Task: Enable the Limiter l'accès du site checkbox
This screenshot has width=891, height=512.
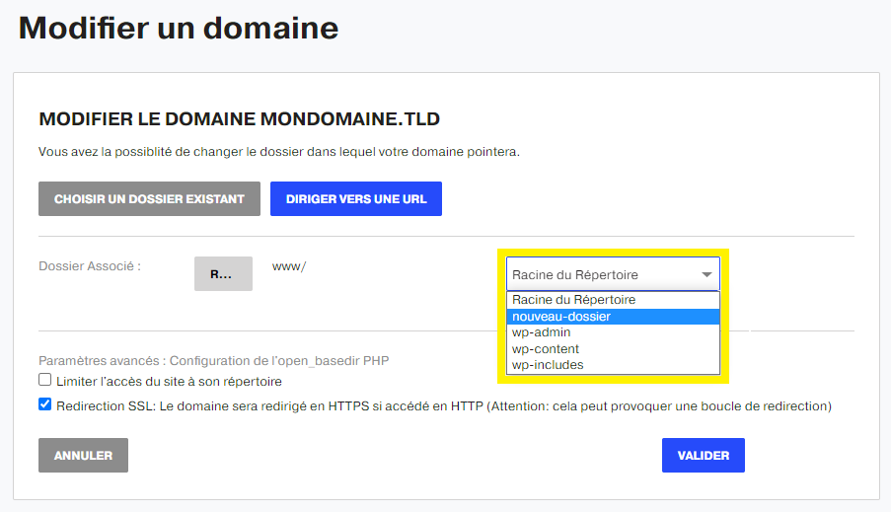Action: click(x=44, y=380)
